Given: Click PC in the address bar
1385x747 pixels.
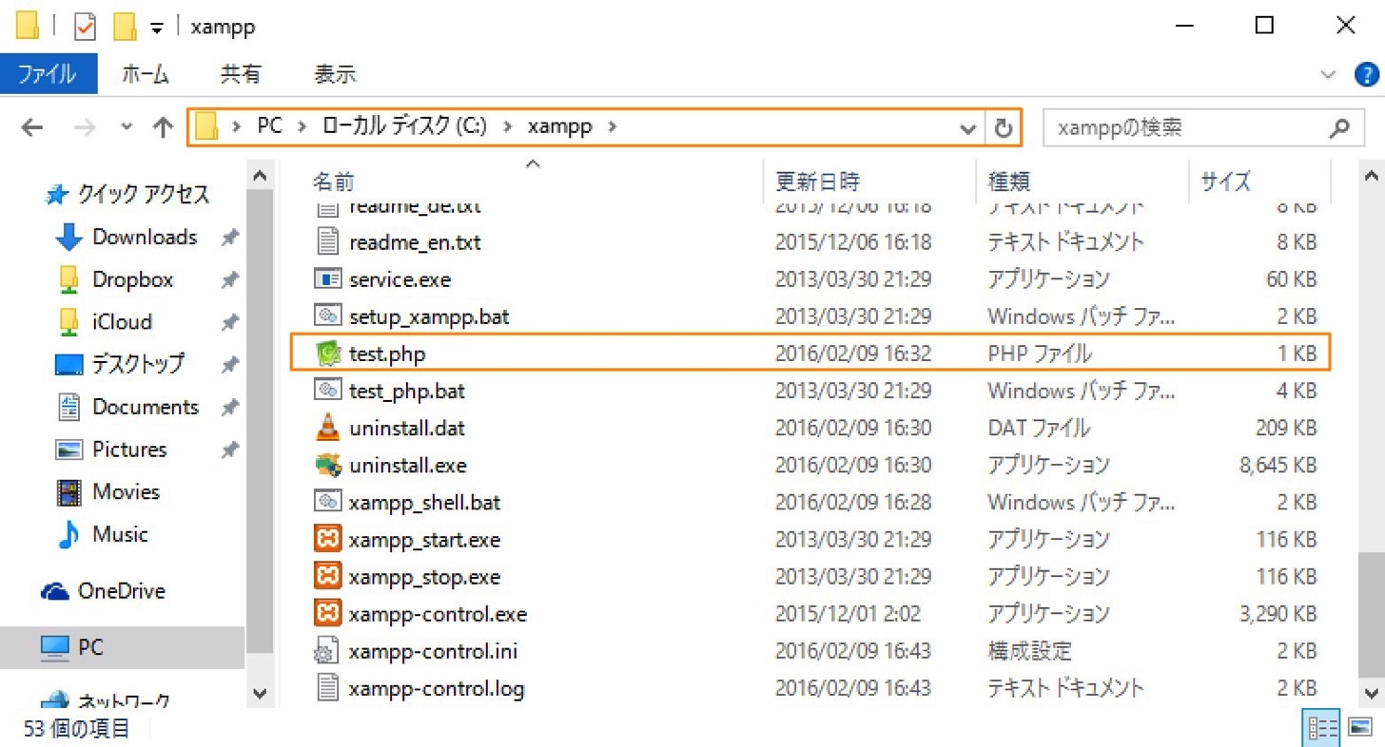Looking at the screenshot, I should coord(269,126).
